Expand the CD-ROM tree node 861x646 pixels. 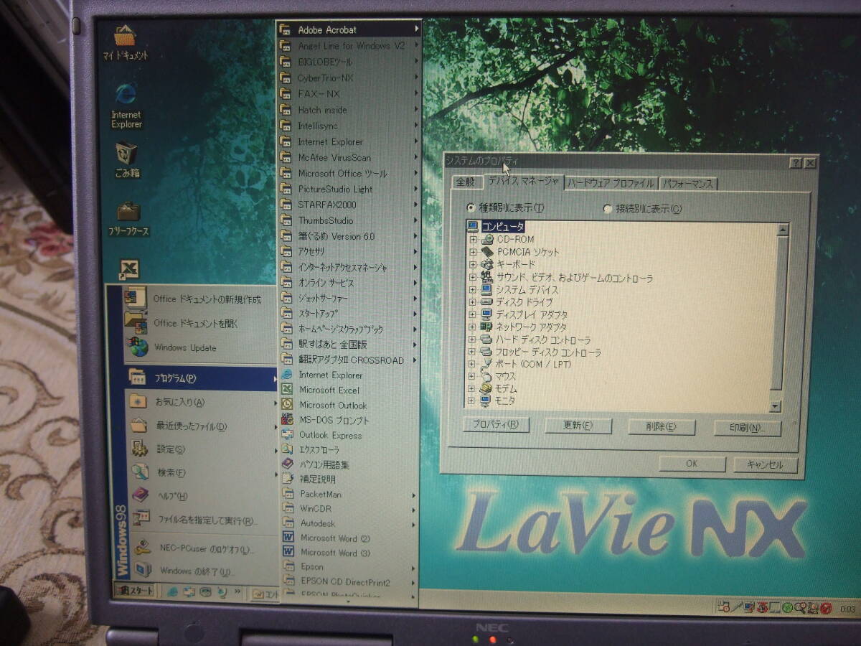(x=473, y=240)
